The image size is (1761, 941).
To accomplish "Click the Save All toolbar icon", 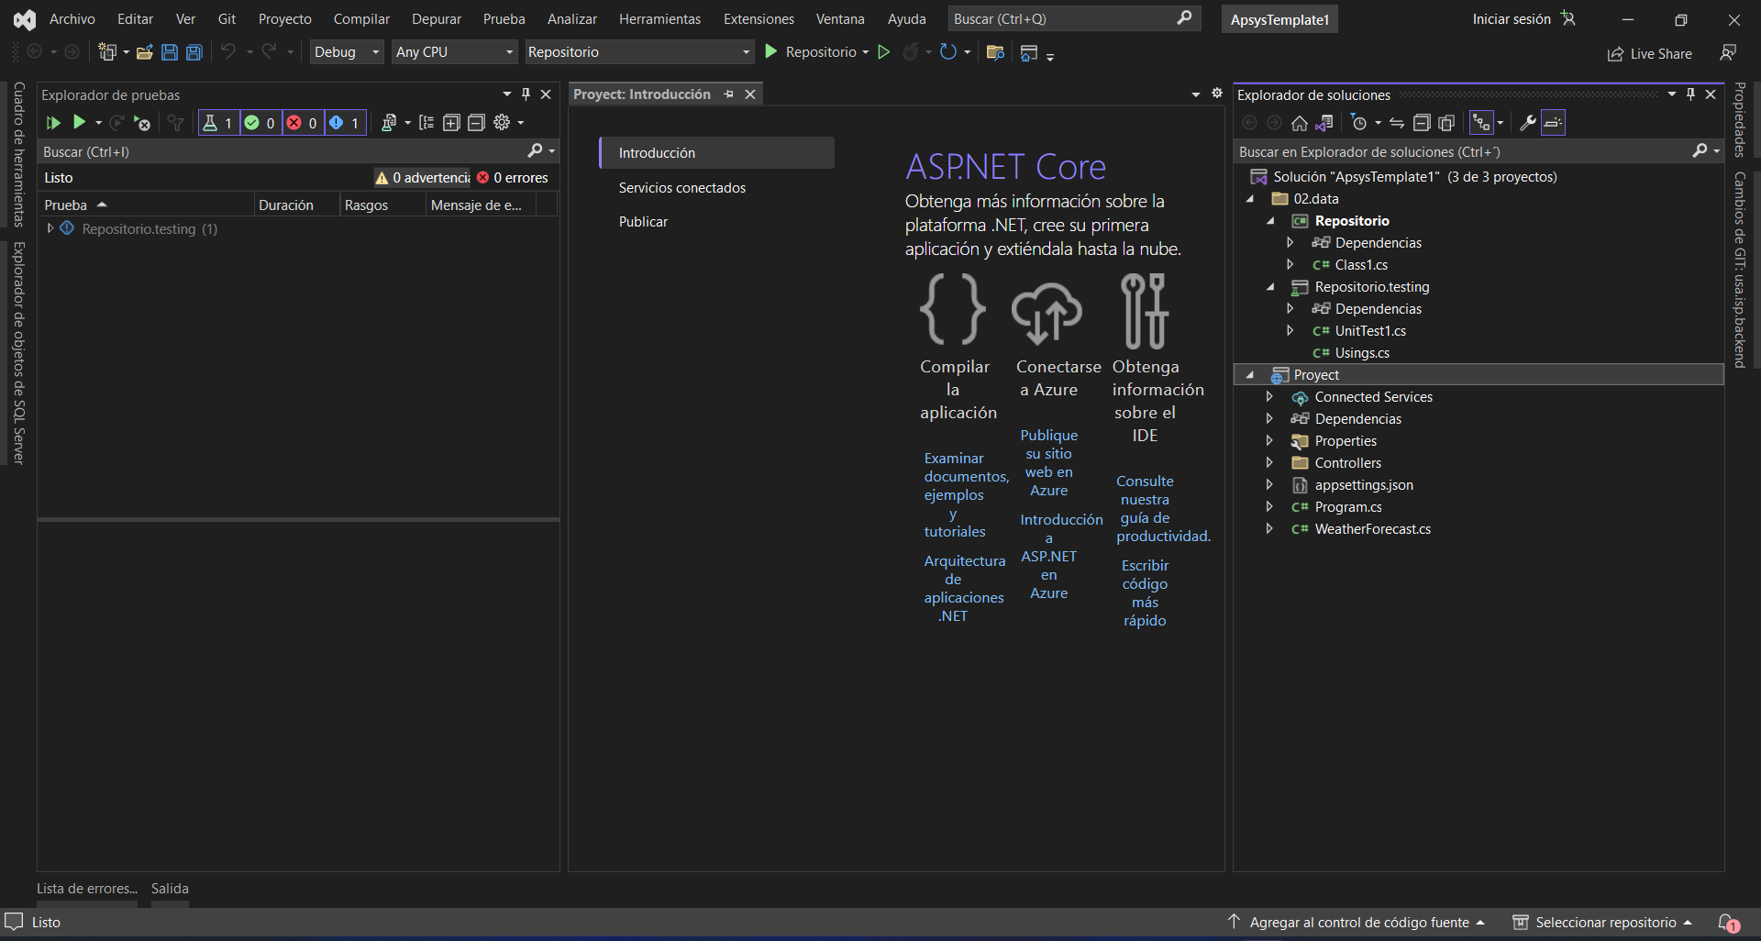I will [x=194, y=52].
